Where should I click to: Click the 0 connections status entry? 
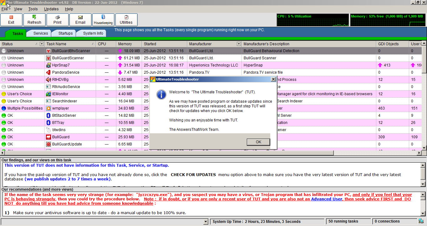[394, 221]
